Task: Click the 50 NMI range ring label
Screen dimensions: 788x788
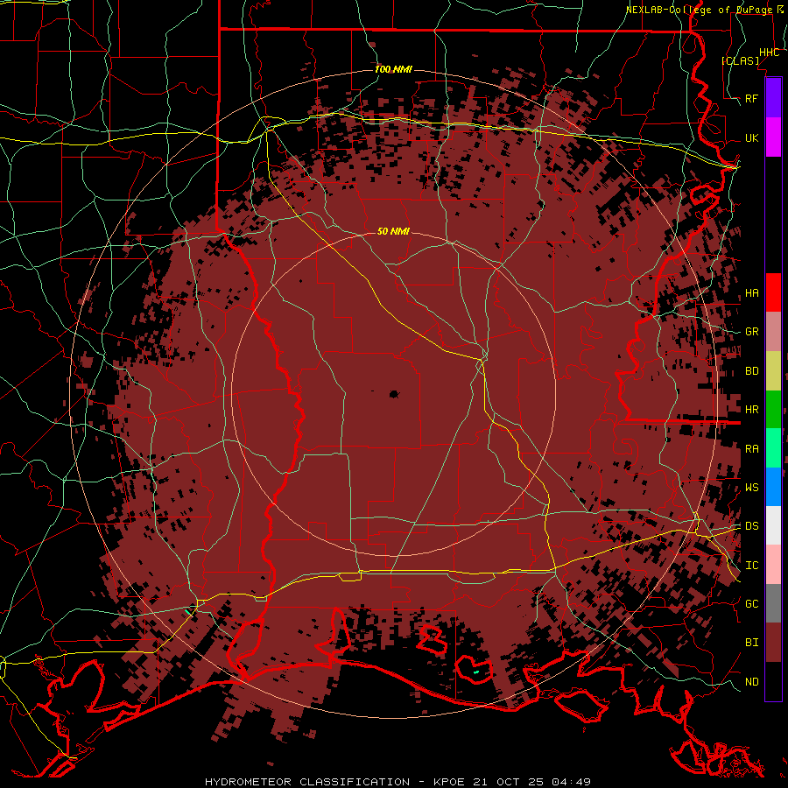Action: (x=393, y=231)
